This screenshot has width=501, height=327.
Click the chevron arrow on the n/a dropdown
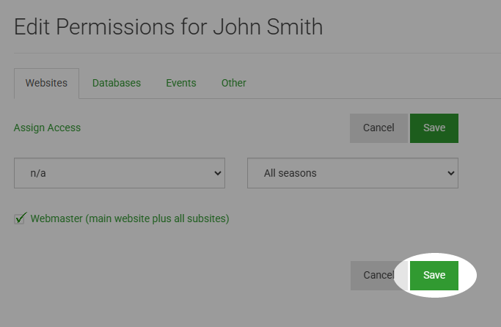pos(218,173)
